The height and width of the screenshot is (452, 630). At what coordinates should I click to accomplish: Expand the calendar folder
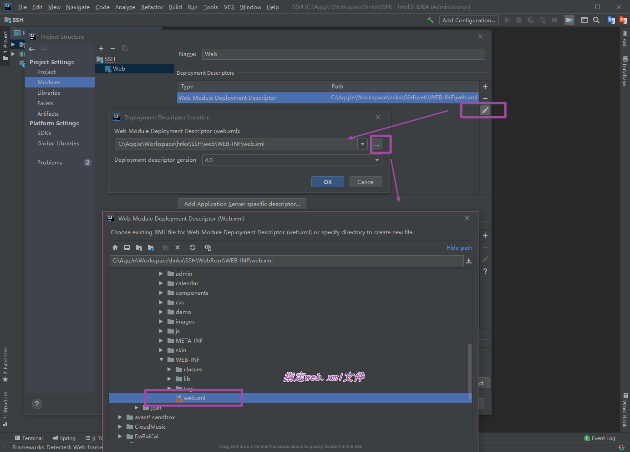click(161, 283)
